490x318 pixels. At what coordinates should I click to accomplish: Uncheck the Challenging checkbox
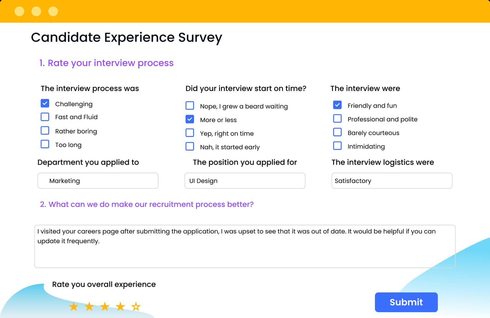(x=45, y=103)
